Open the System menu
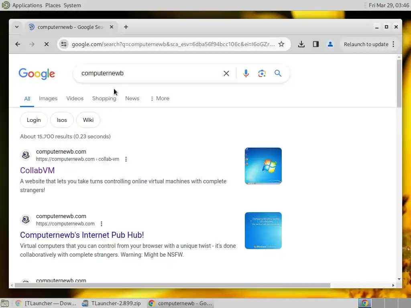Viewport: 411px width, 308px height. [x=72, y=5]
